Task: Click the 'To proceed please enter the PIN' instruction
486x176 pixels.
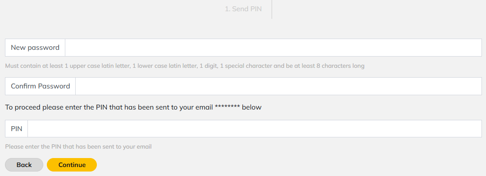Action: pos(133,107)
